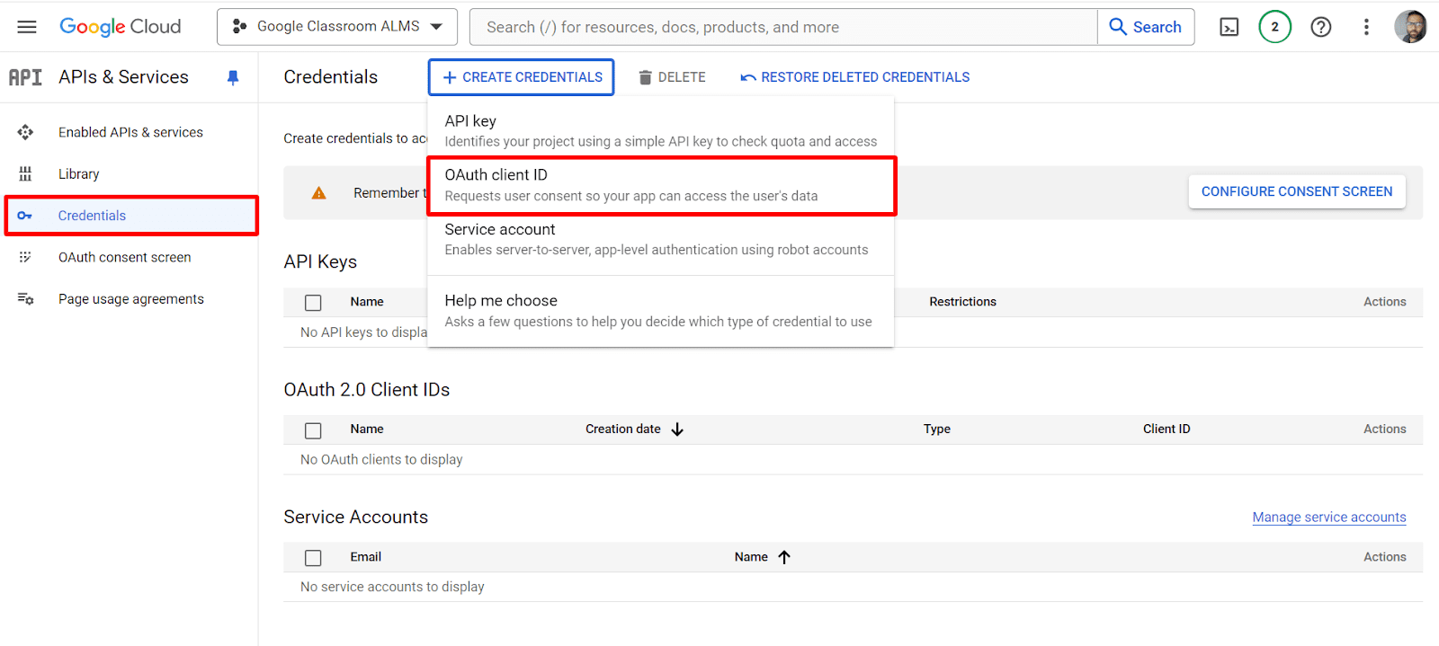The image size is (1439, 646).
Task: Sort by Creation date arrow
Action: tap(678, 429)
